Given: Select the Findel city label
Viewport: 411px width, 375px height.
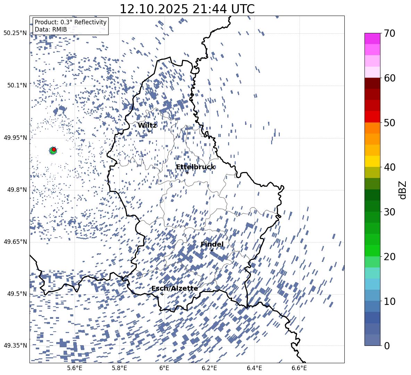Looking at the screenshot, I should (x=212, y=245).
